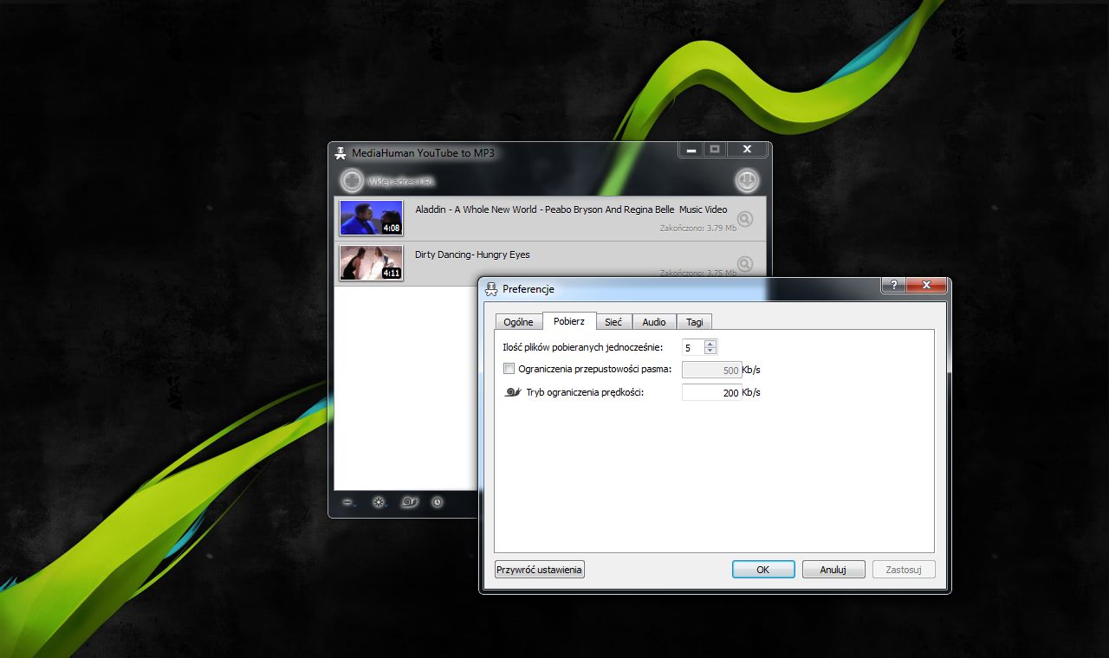Click the help question mark button

coord(892,285)
